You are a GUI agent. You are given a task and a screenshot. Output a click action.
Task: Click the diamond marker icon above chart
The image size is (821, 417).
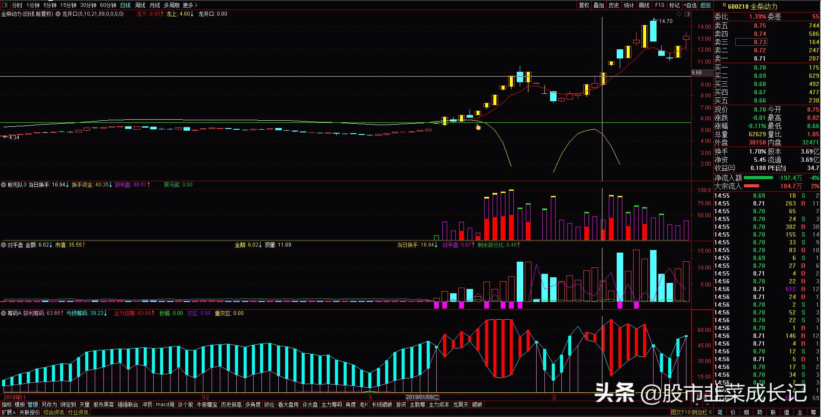tap(679, 14)
